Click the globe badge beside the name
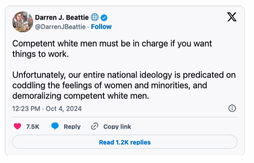Image resolution: width=254 pixels, height=163 pixels. [x=95, y=17]
